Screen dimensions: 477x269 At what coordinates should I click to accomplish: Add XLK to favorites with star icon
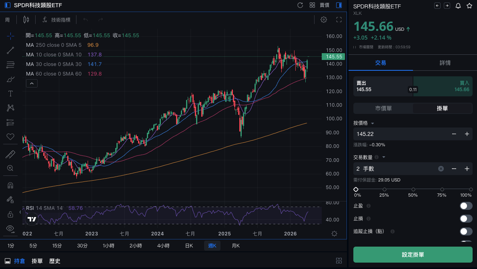click(x=469, y=6)
